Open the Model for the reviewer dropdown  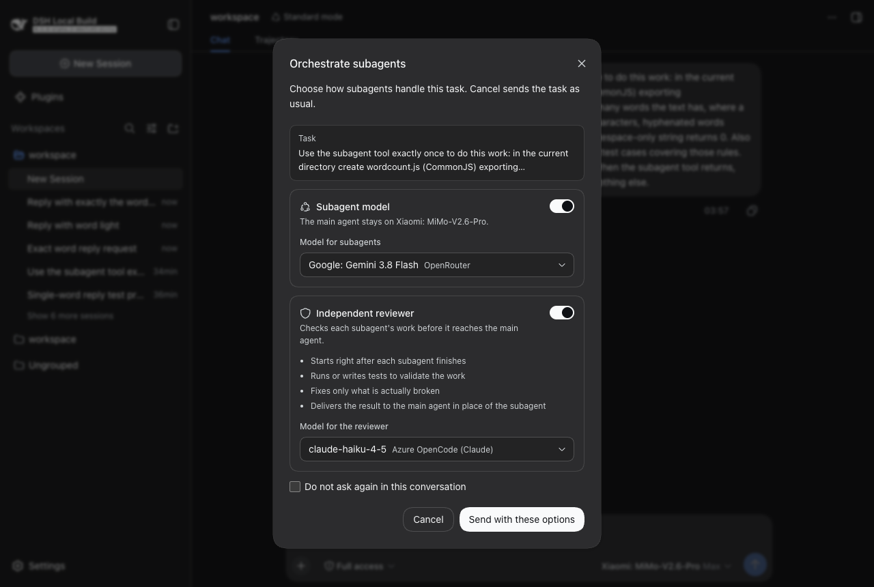[437, 449]
